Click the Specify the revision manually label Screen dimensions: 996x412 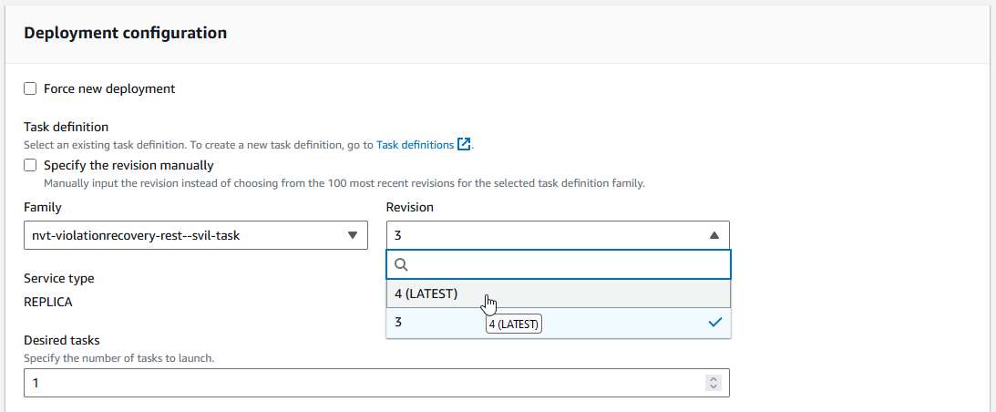[x=128, y=166]
